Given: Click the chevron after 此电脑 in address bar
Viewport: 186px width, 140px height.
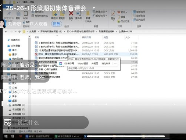Looking at the screenshot, I should [38, 32].
